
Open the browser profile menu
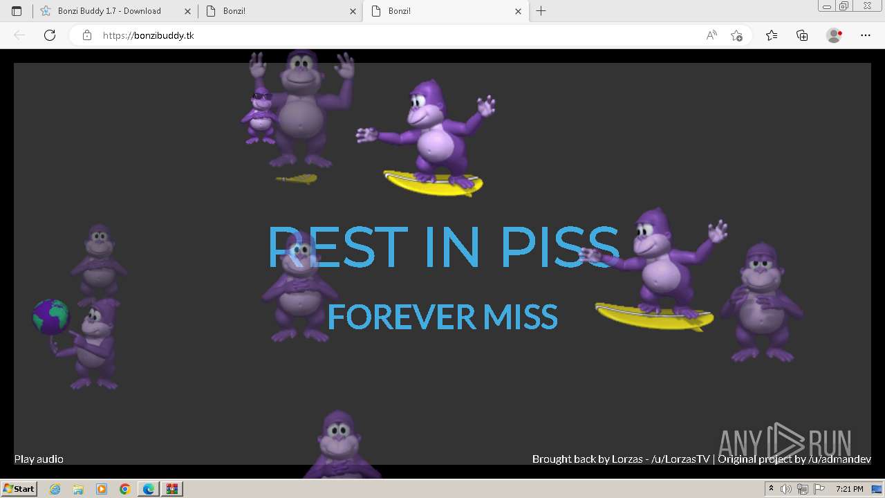point(834,35)
